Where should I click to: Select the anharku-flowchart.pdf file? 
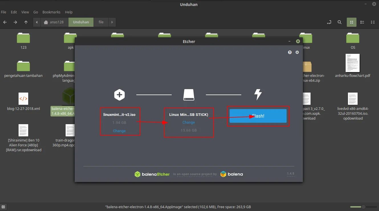(353, 66)
